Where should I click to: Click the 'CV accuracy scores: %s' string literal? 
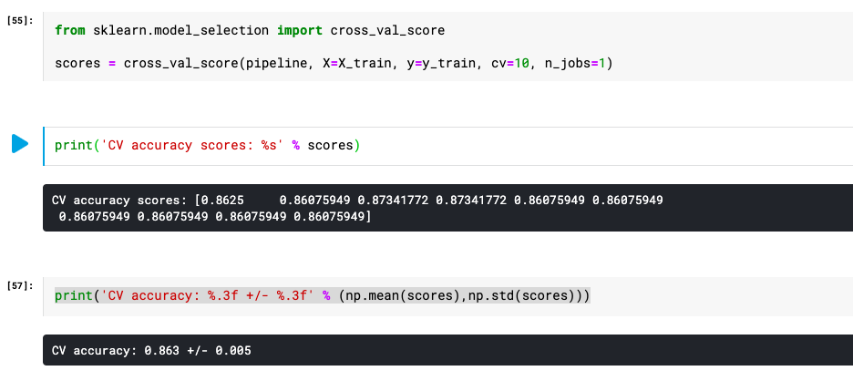click(x=192, y=146)
